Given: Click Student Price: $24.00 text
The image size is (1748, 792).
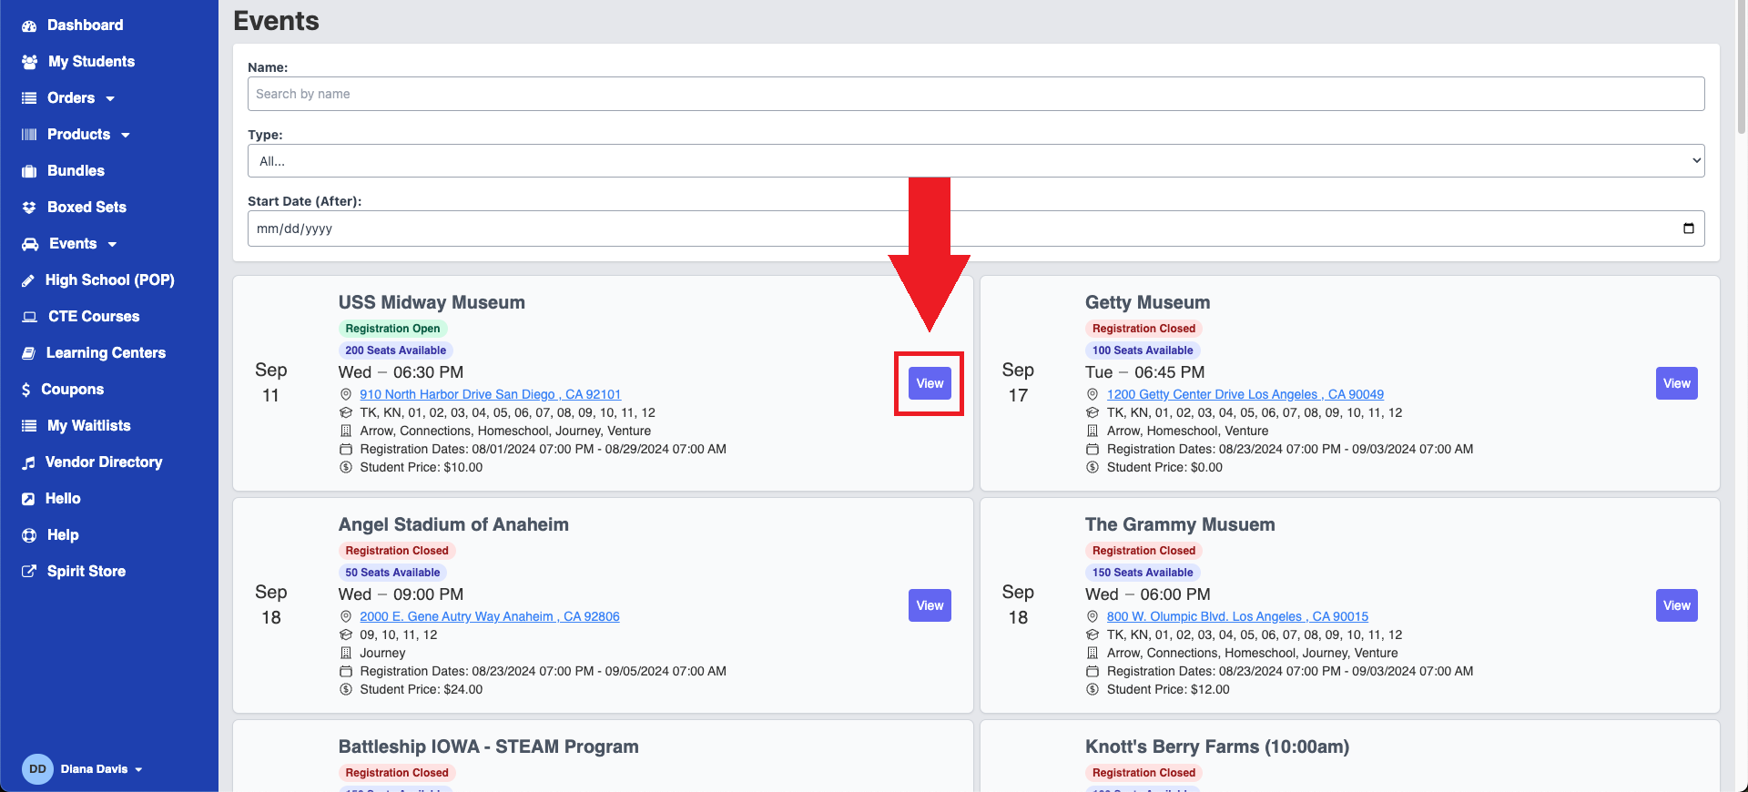Looking at the screenshot, I should [421, 689].
